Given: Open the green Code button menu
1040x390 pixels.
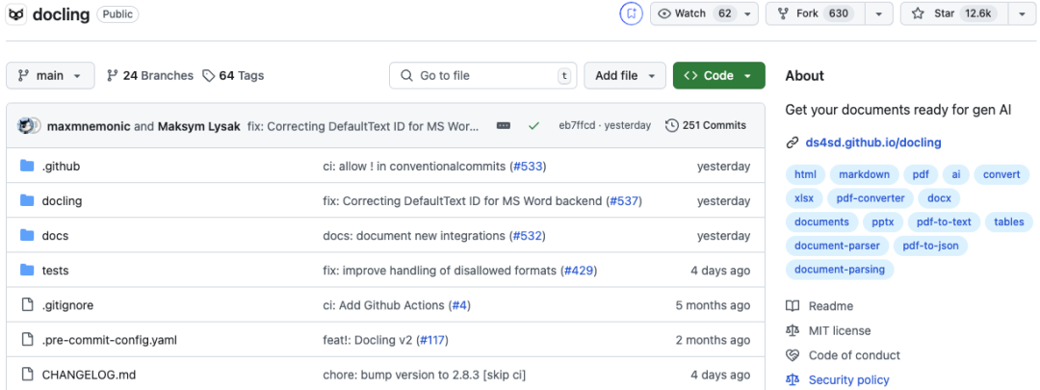Looking at the screenshot, I should click(718, 75).
